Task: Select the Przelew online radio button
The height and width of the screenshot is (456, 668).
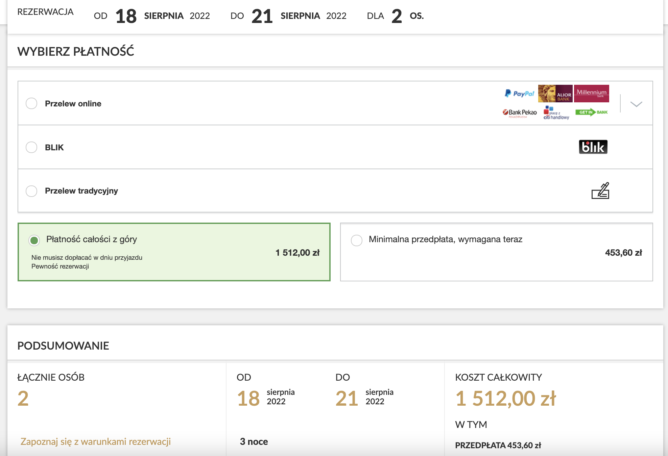Action: tap(31, 103)
